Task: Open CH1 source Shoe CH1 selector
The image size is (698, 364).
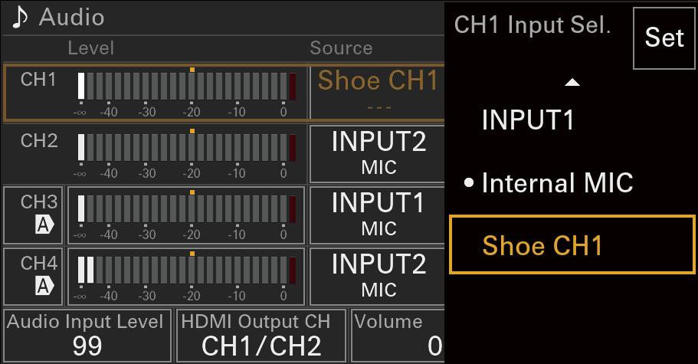Action: point(378,91)
